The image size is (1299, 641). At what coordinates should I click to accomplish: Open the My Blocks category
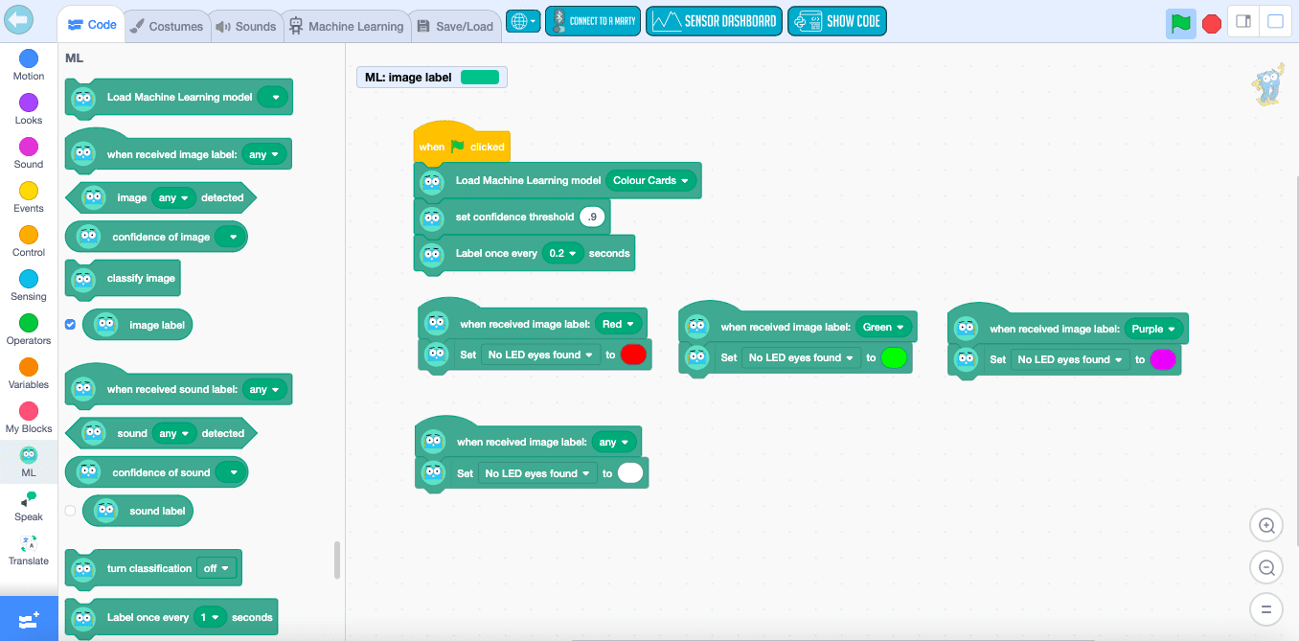[x=29, y=418]
